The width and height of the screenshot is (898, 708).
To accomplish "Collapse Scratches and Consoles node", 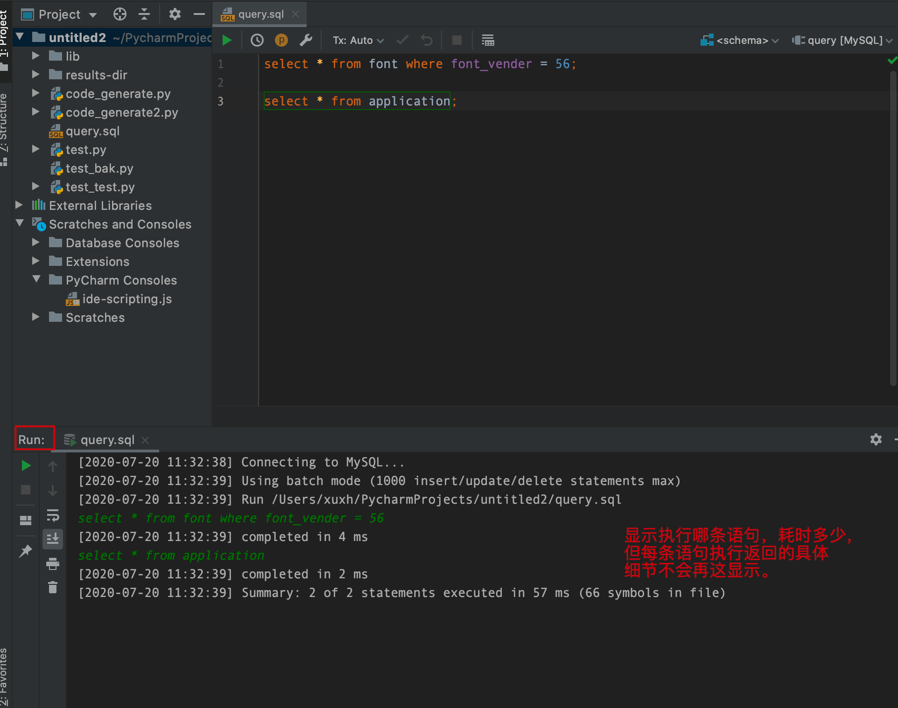I will pyautogui.click(x=20, y=223).
